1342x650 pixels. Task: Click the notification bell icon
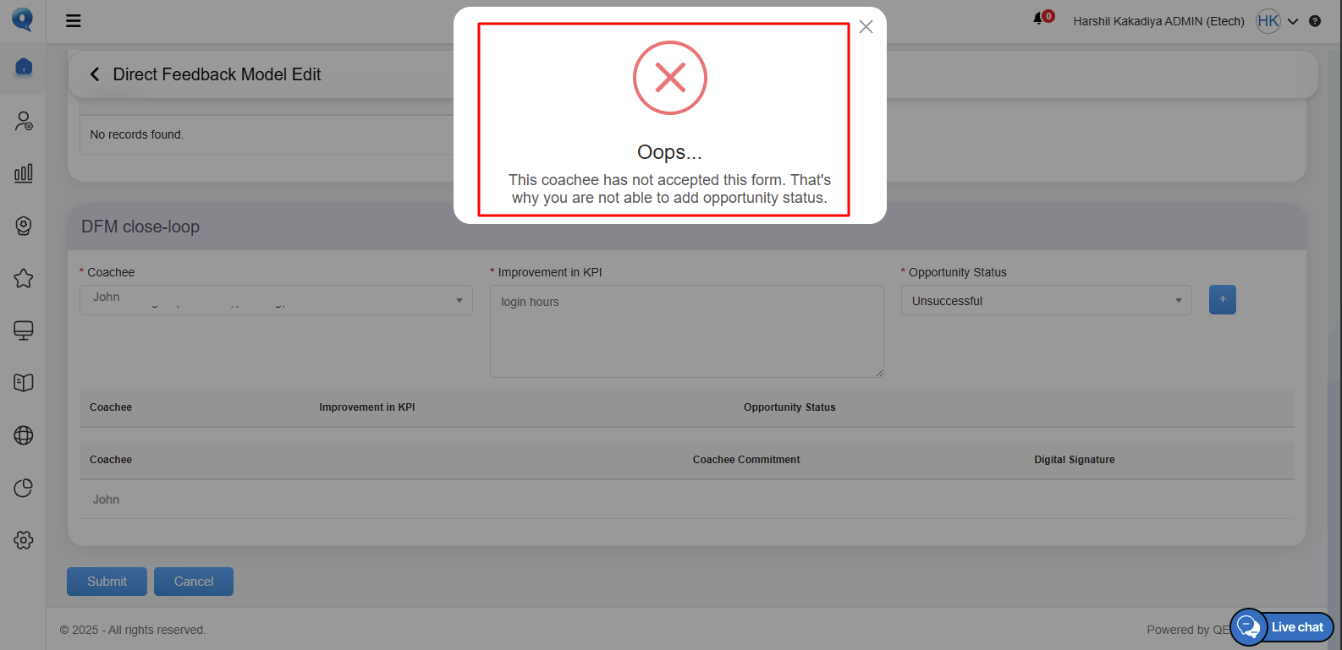(x=1038, y=19)
